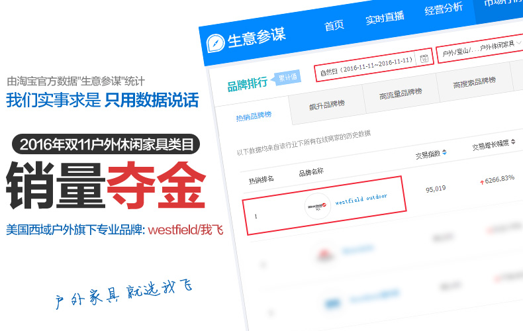Click the westfield outdoor brand logo thumbnail
The width and height of the screenshot is (523, 331).
[317, 206]
